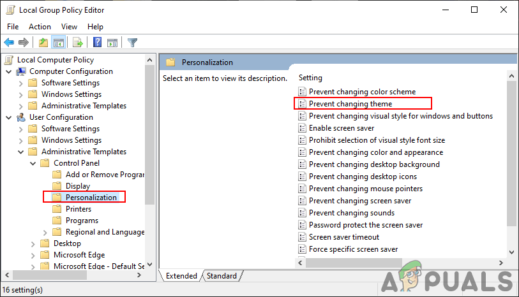Image resolution: width=519 pixels, height=297 pixels.
Task: Click the Local Computer Policy scroll icon
Action: click(9, 60)
